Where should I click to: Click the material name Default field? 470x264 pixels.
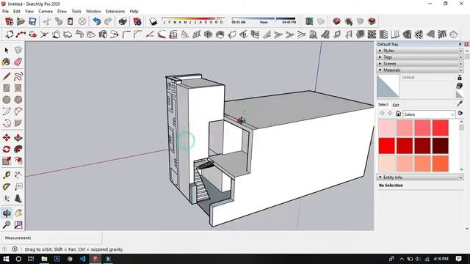point(427,77)
